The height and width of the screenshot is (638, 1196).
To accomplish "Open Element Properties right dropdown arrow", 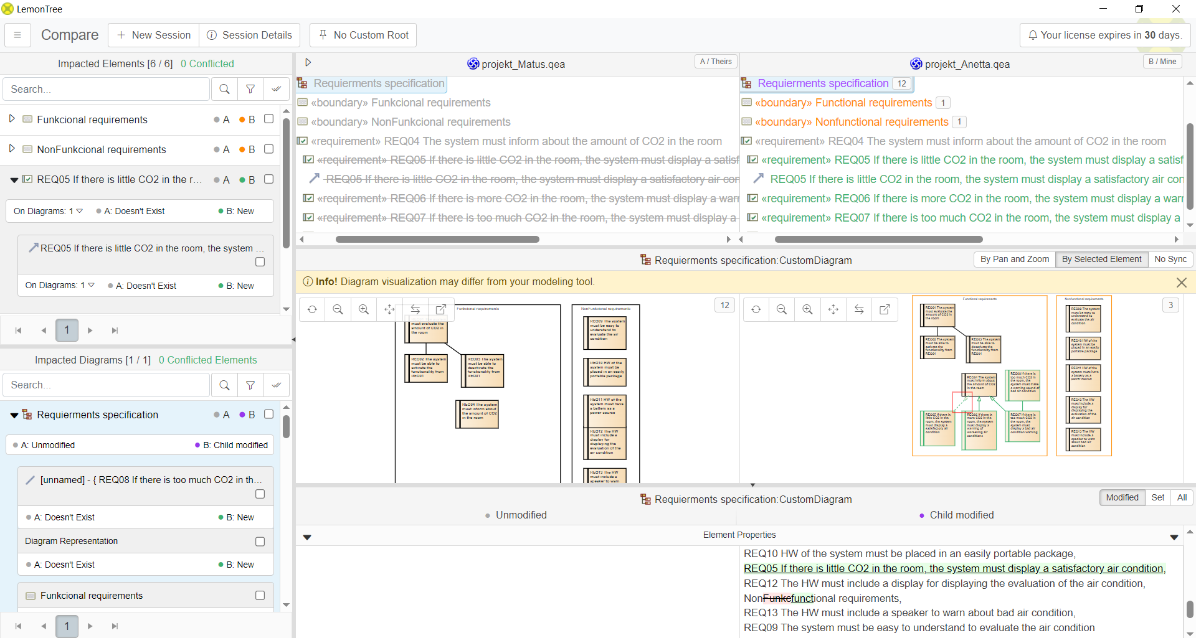I will tap(1174, 537).
